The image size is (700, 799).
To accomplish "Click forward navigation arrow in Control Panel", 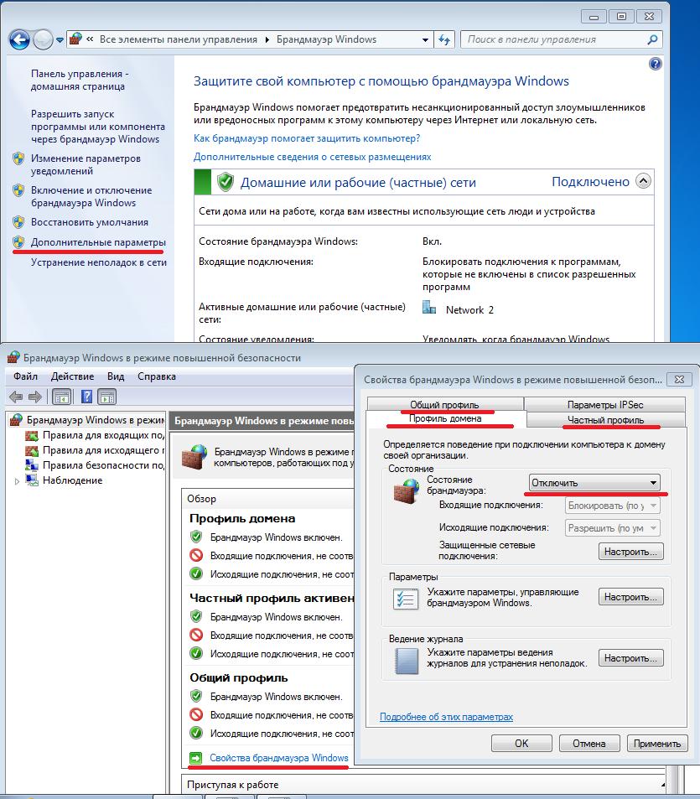I will (x=43, y=39).
